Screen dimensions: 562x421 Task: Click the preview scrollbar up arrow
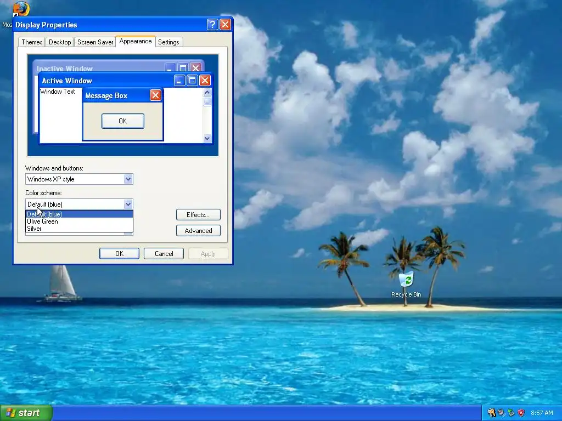click(x=207, y=92)
